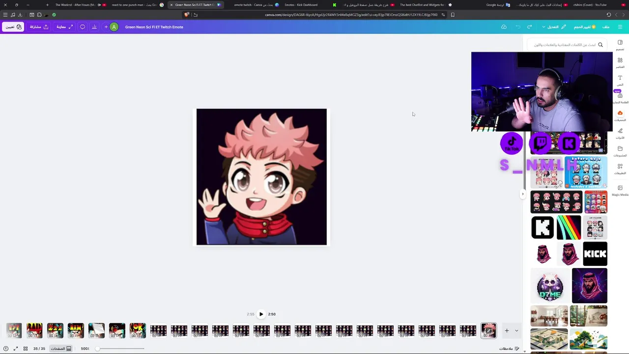
Task: Click the cloud save status icon
Action: pyautogui.click(x=504, y=27)
